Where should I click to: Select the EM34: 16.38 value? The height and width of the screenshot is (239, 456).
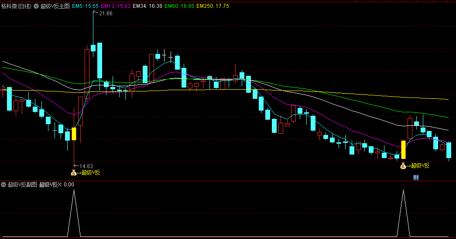click(x=147, y=6)
